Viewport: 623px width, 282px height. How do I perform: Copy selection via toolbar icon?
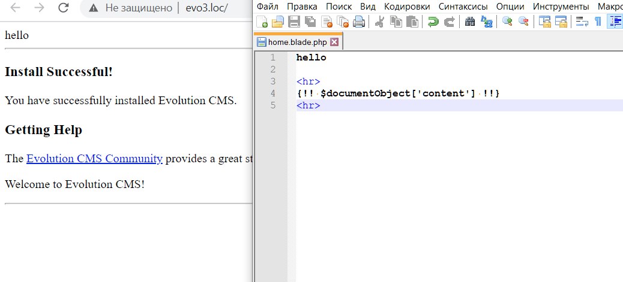(396, 22)
